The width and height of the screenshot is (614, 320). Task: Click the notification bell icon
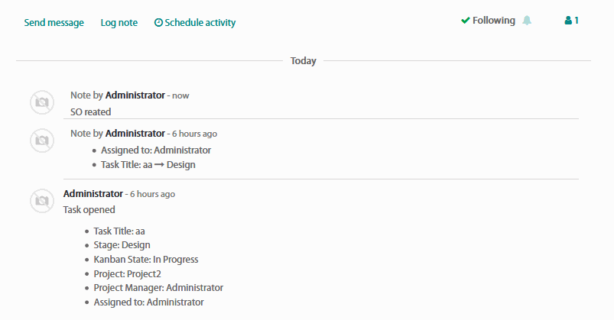click(527, 21)
